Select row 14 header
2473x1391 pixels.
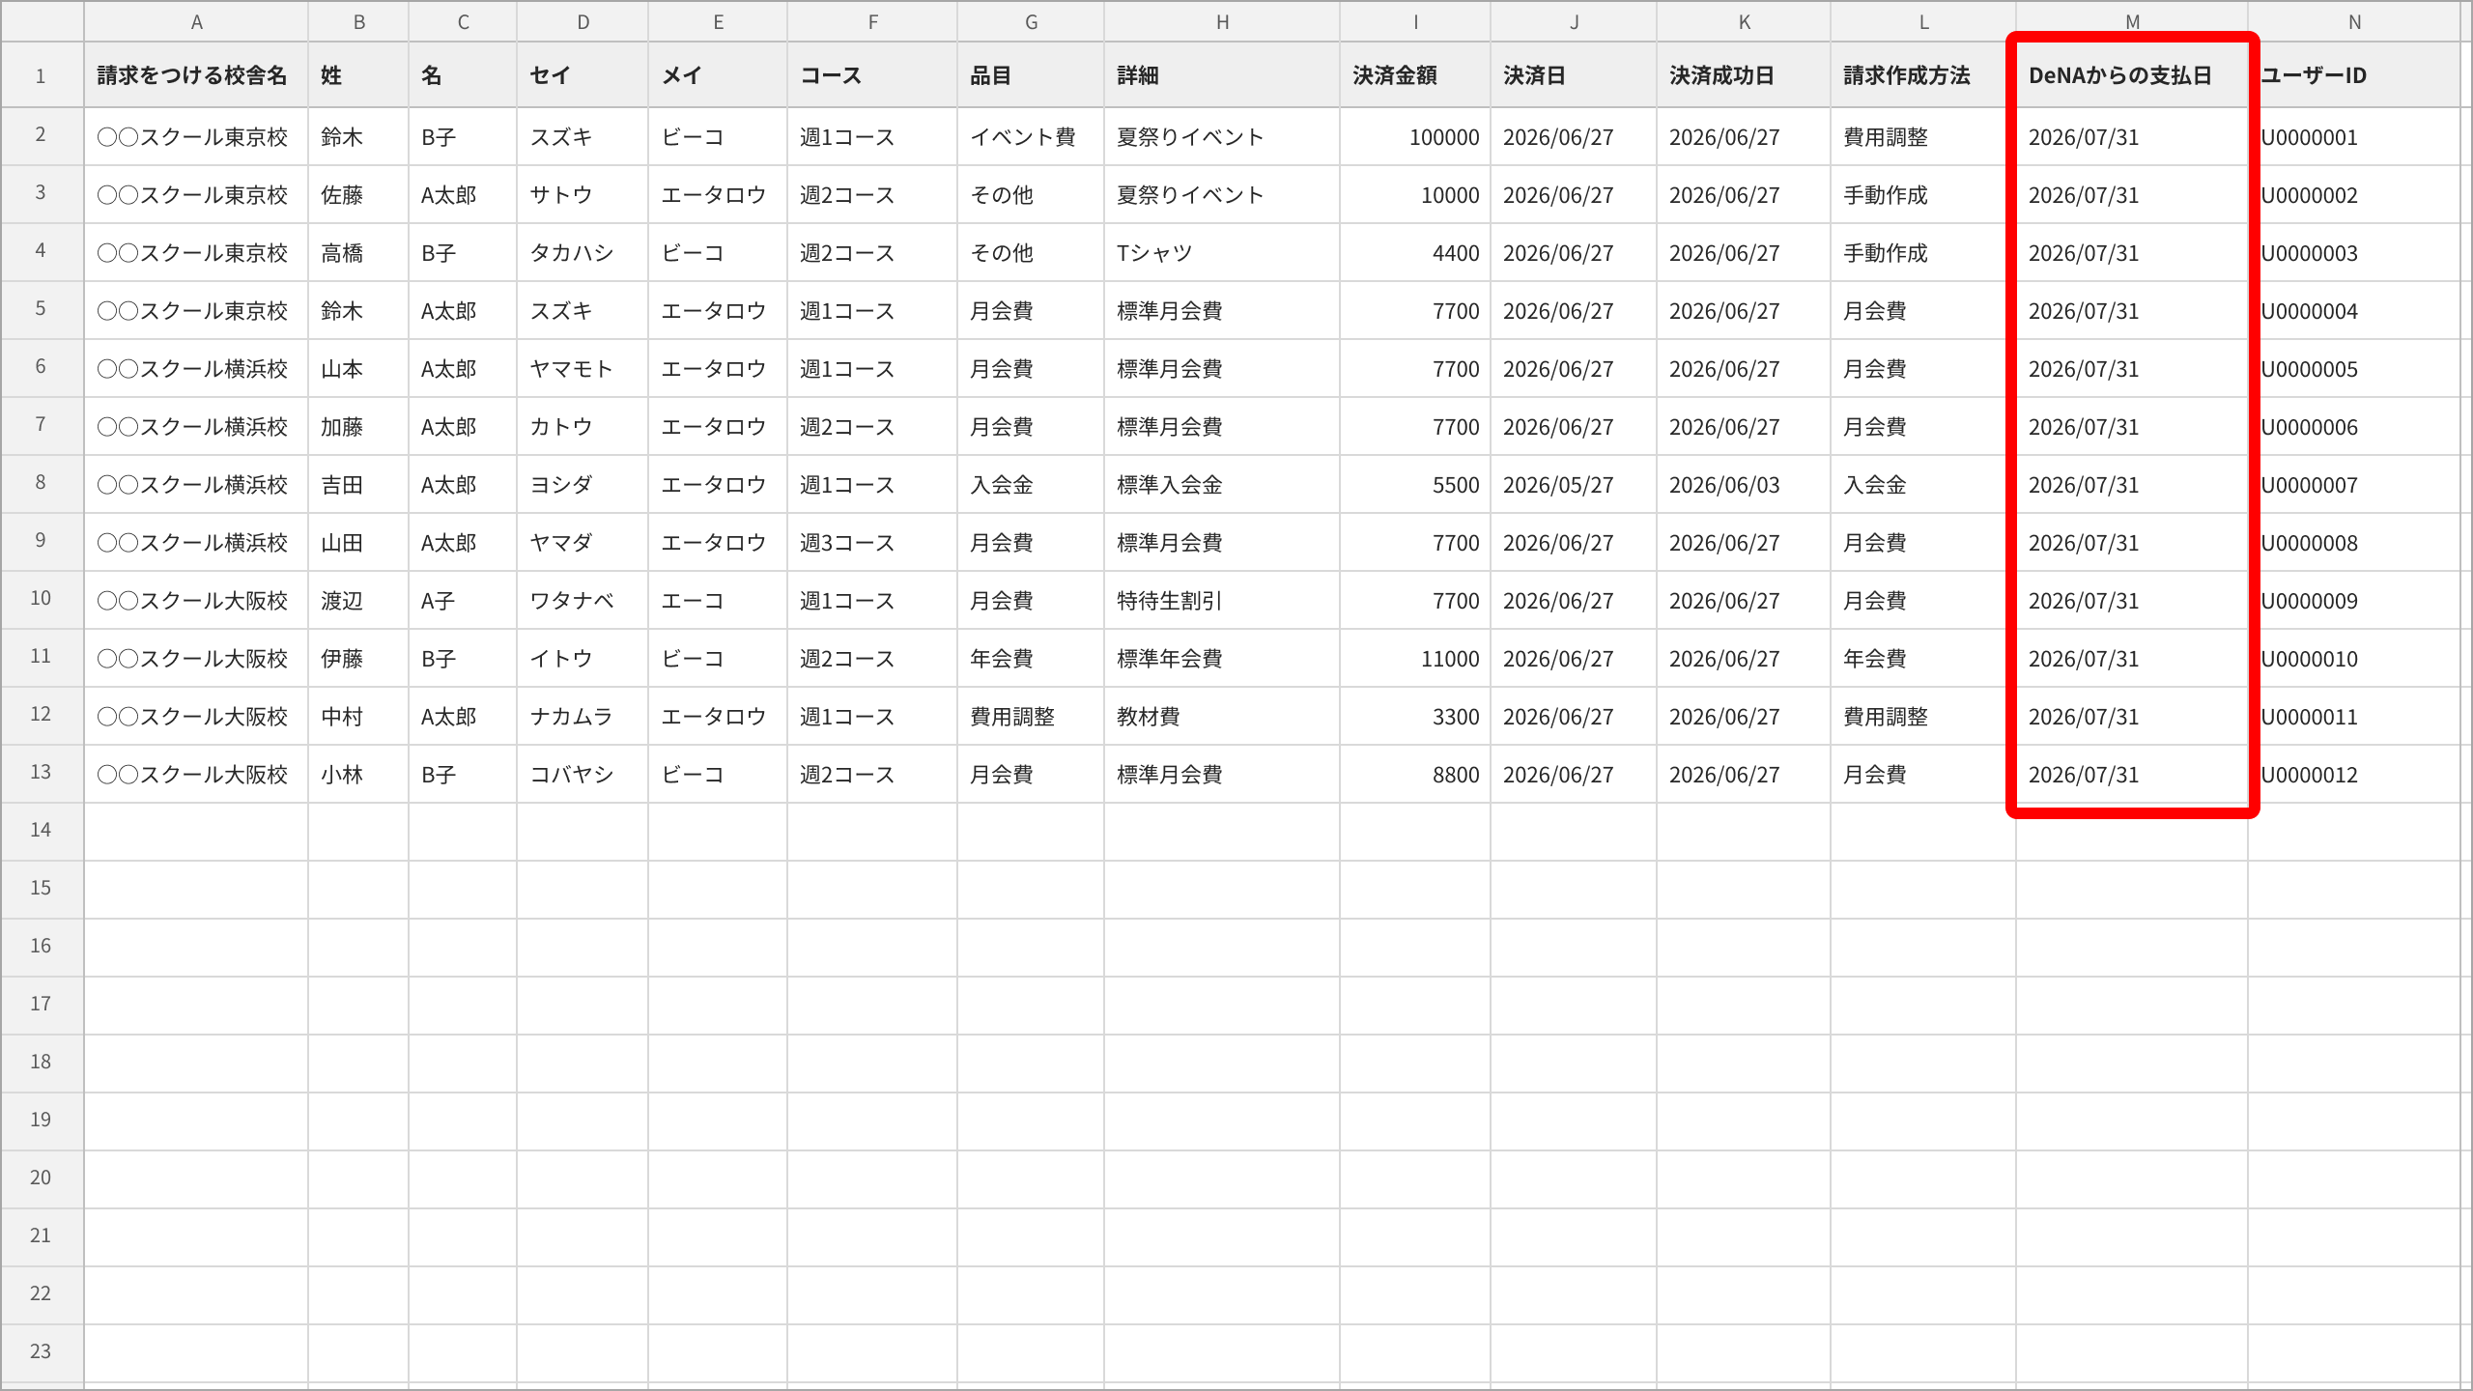[42, 831]
